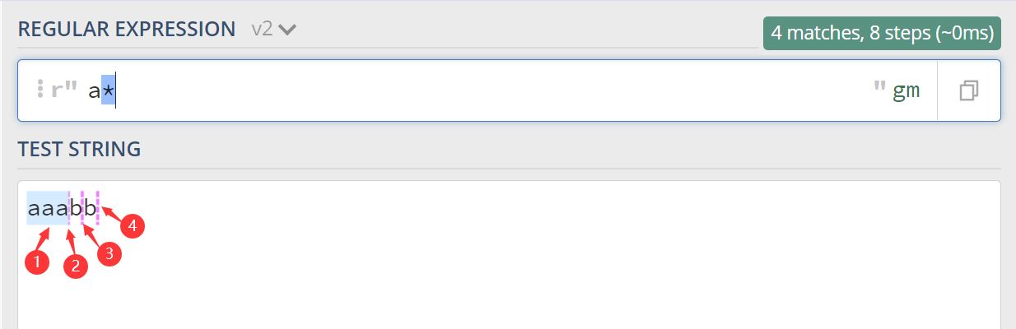Open the gm regex flags selector
This screenshot has width=1016, height=329.
click(x=906, y=90)
